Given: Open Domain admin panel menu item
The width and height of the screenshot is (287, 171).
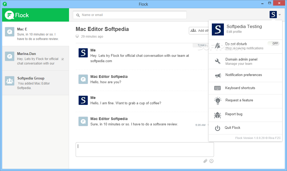Looking at the screenshot, I should (245, 61).
